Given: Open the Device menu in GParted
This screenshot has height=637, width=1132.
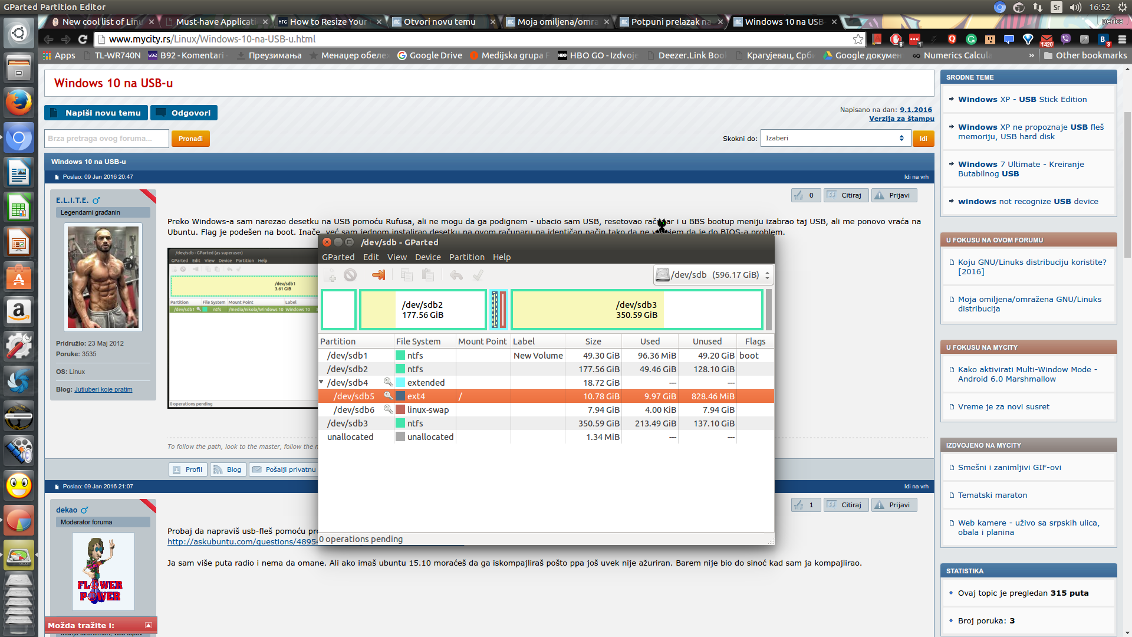Looking at the screenshot, I should tap(427, 257).
